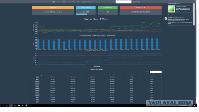Toggle Reported Hashrate legend series
Viewport: 199px width, 112px height.
(x=110, y=35)
